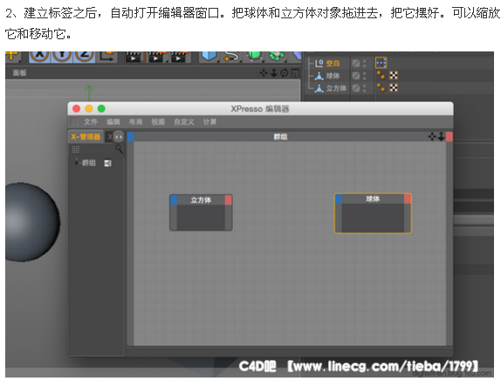Toggle the Y axis lock icon
The image size is (501, 381).
click(x=62, y=56)
